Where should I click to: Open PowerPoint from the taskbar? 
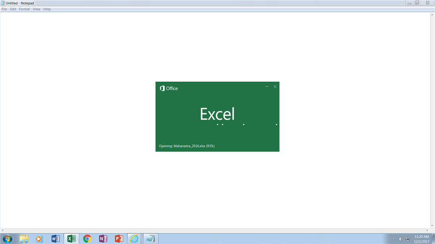(119, 238)
